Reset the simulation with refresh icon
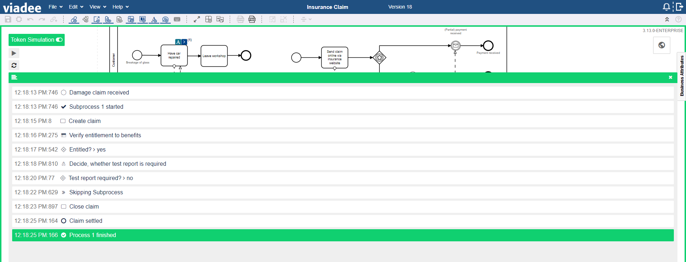 [14, 65]
